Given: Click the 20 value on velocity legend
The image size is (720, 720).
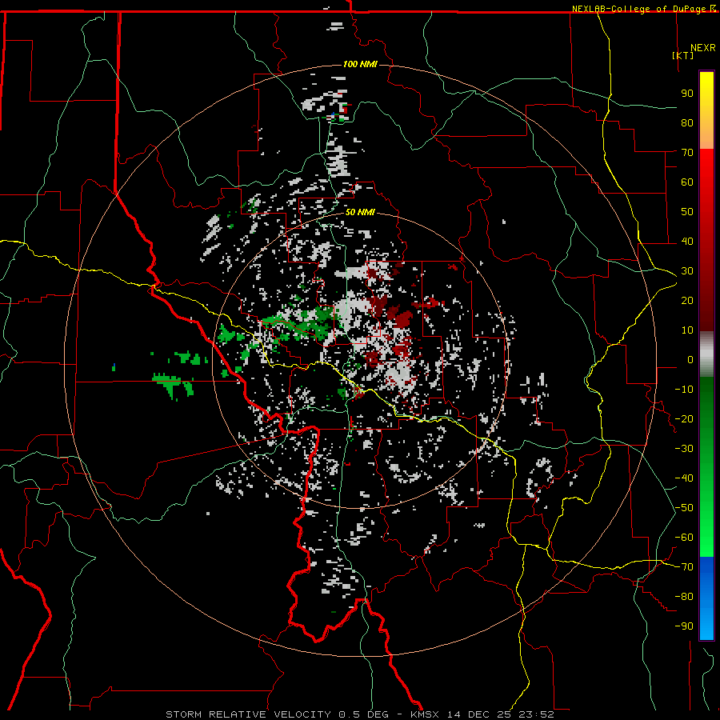Looking at the screenshot, I should coord(687,300).
